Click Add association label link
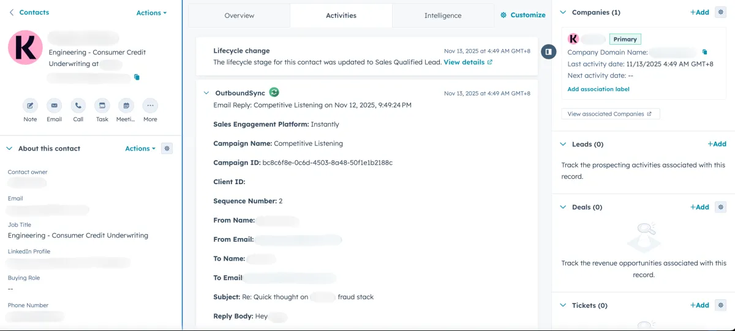The image size is (735, 331). coord(598,89)
